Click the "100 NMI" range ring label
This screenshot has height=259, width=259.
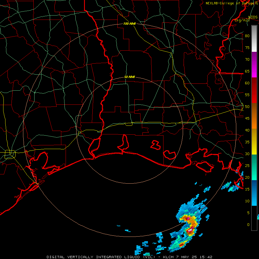coord(129,24)
